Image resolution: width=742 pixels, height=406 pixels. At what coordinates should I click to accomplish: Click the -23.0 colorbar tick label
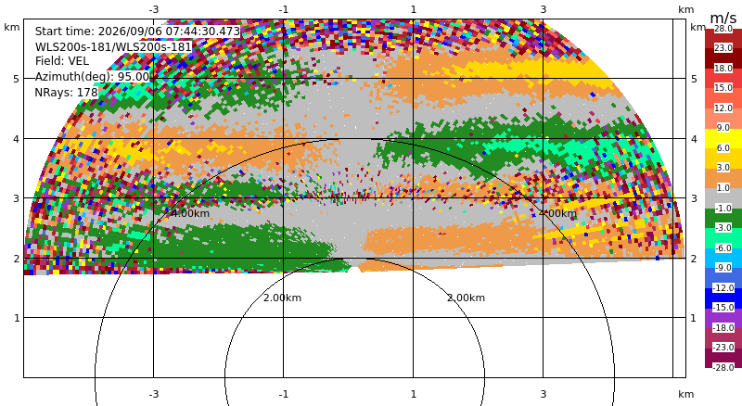click(723, 348)
